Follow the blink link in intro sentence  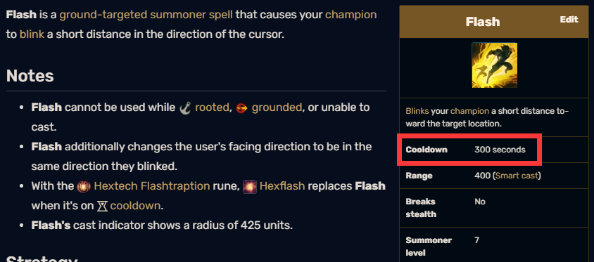[32, 34]
